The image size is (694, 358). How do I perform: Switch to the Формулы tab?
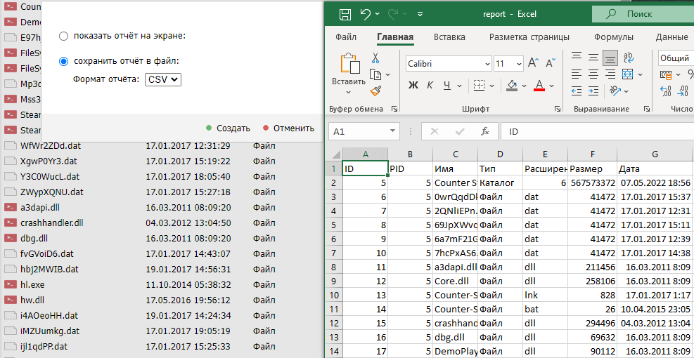coord(613,37)
